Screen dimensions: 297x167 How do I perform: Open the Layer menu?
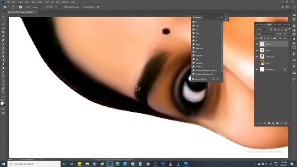point(27,2)
